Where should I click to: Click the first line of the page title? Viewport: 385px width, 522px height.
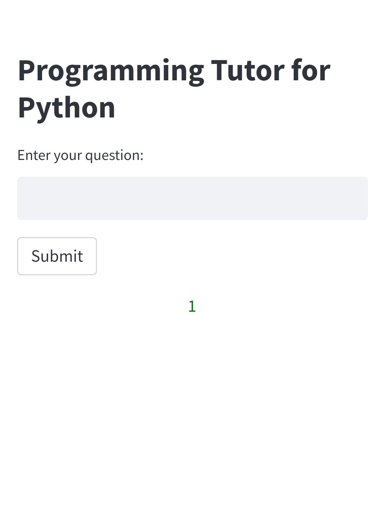pos(174,71)
